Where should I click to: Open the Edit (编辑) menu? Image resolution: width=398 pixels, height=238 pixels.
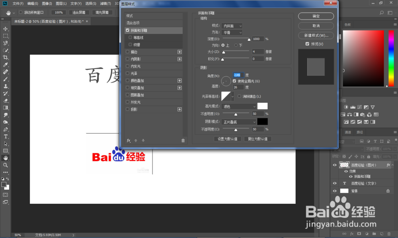pyautogui.click(x=33, y=4)
